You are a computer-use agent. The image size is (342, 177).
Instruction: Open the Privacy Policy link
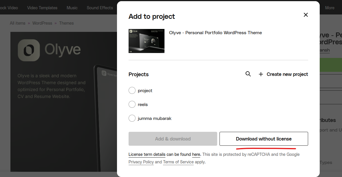click(x=141, y=162)
